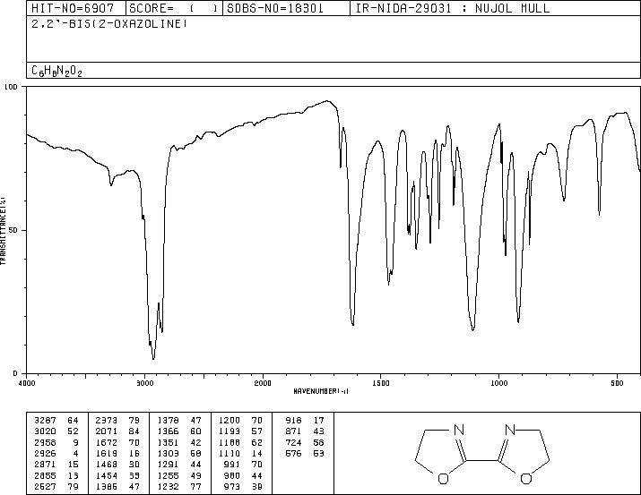Click the bis-oxazoline chemical structure drawing
Viewport: 641px width, 495px height.
(482, 454)
